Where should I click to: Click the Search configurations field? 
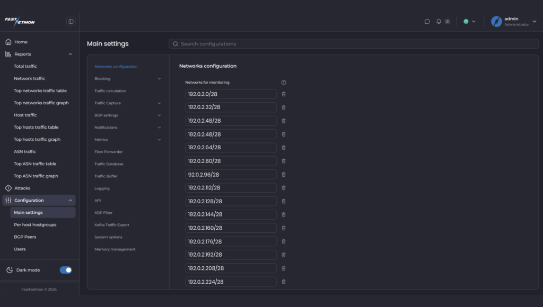pyautogui.click(x=350, y=44)
